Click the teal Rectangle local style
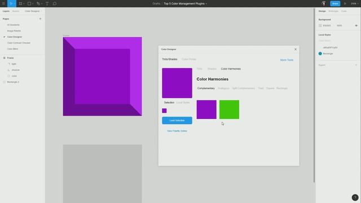Viewport: 361px width, 203px height. [326, 54]
